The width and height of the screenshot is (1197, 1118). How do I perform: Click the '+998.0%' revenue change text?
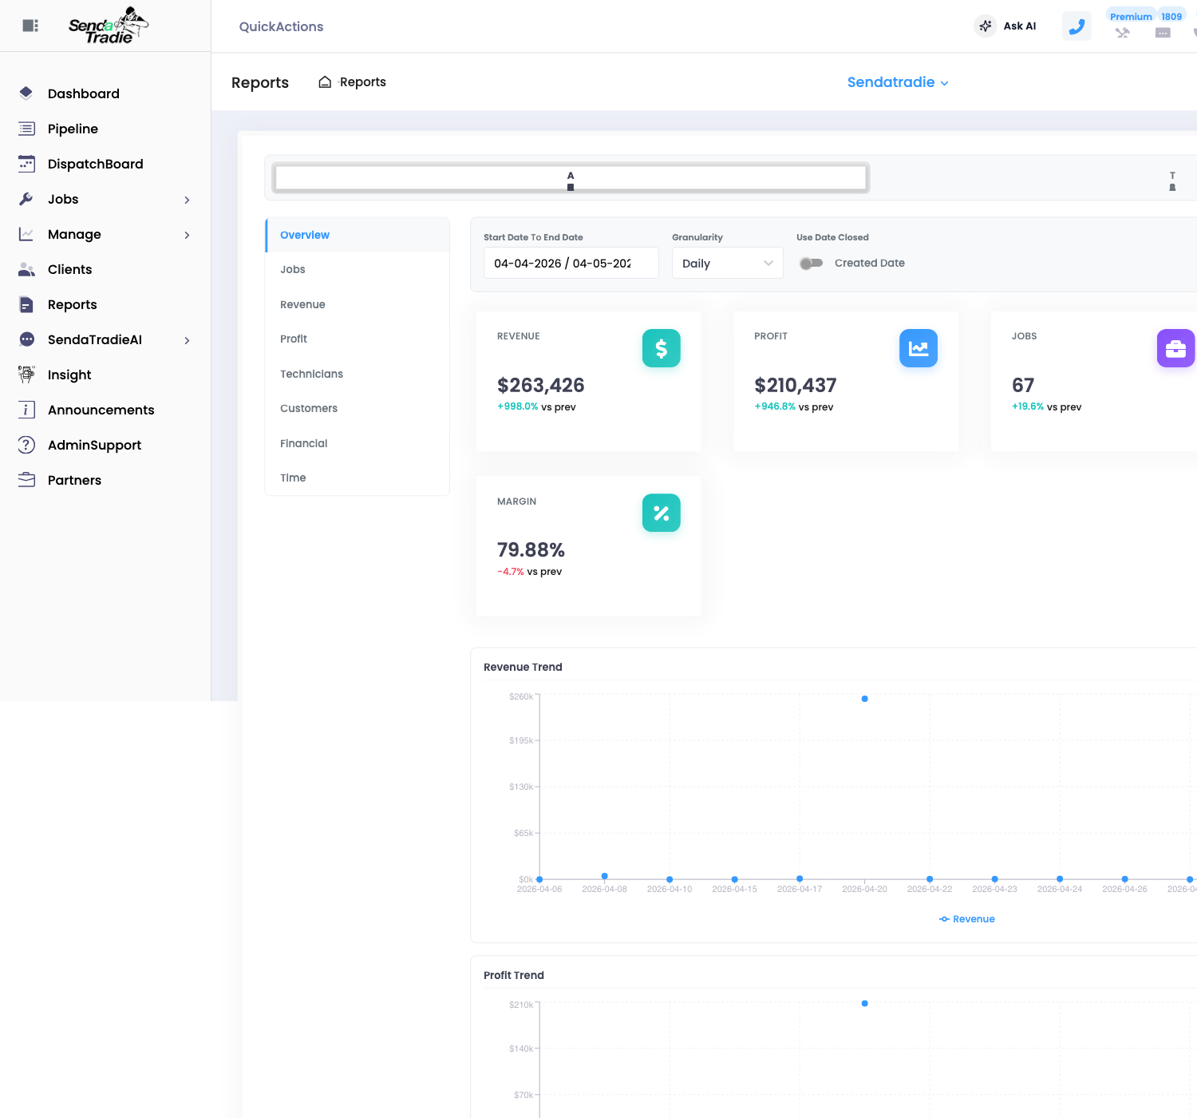(x=518, y=406)
